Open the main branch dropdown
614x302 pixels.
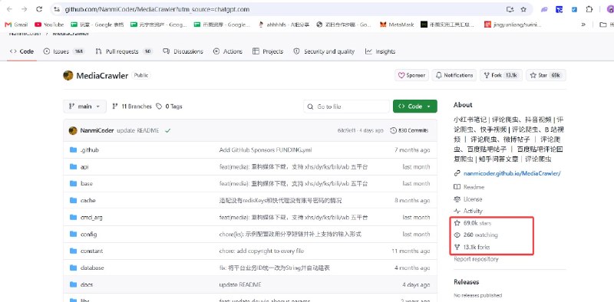pos(84,107)
